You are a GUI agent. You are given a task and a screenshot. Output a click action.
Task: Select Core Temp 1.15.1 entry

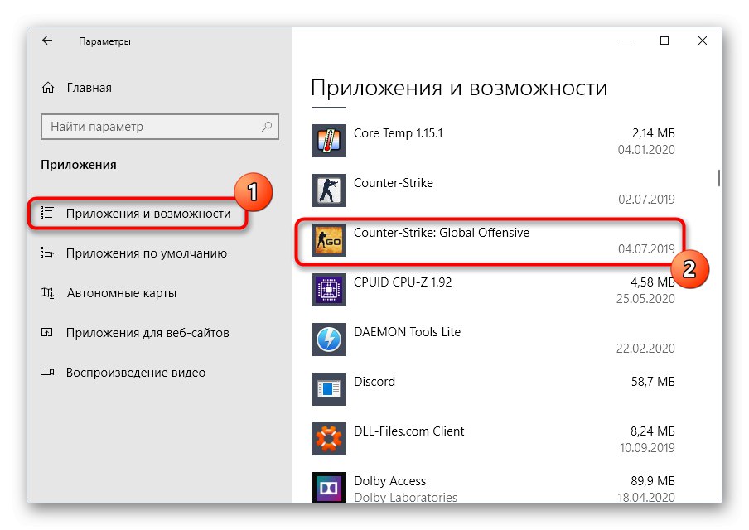[x=494, y=141]
